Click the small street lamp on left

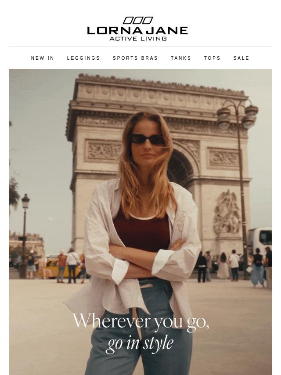[x=25, y=235]
